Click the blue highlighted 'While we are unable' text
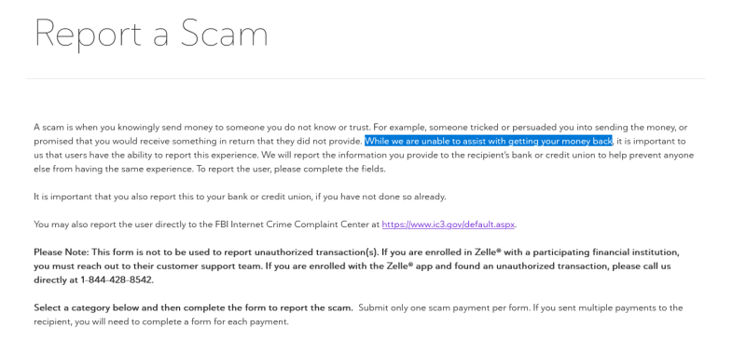This screenshot has height=341, width=746. click(489, 141)
